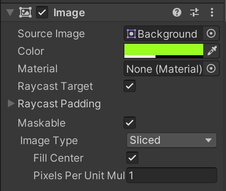The height and width of the screenshot is (191, 226).
Task: Uncheck Maskable option
Action: pos(130,123)
